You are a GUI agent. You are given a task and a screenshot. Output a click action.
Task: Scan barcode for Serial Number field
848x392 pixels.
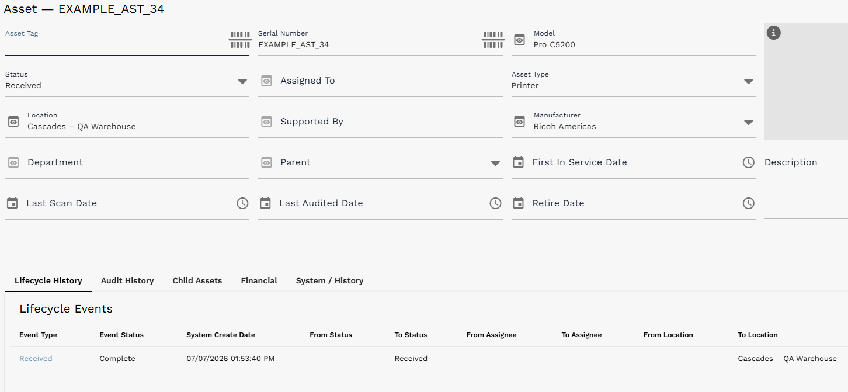pos(493,40)
